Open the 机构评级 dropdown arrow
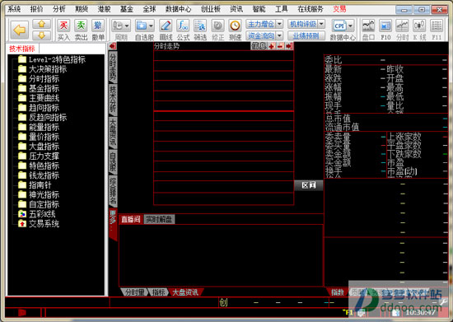Screen dimensions: 453x322 click(321, 24)
